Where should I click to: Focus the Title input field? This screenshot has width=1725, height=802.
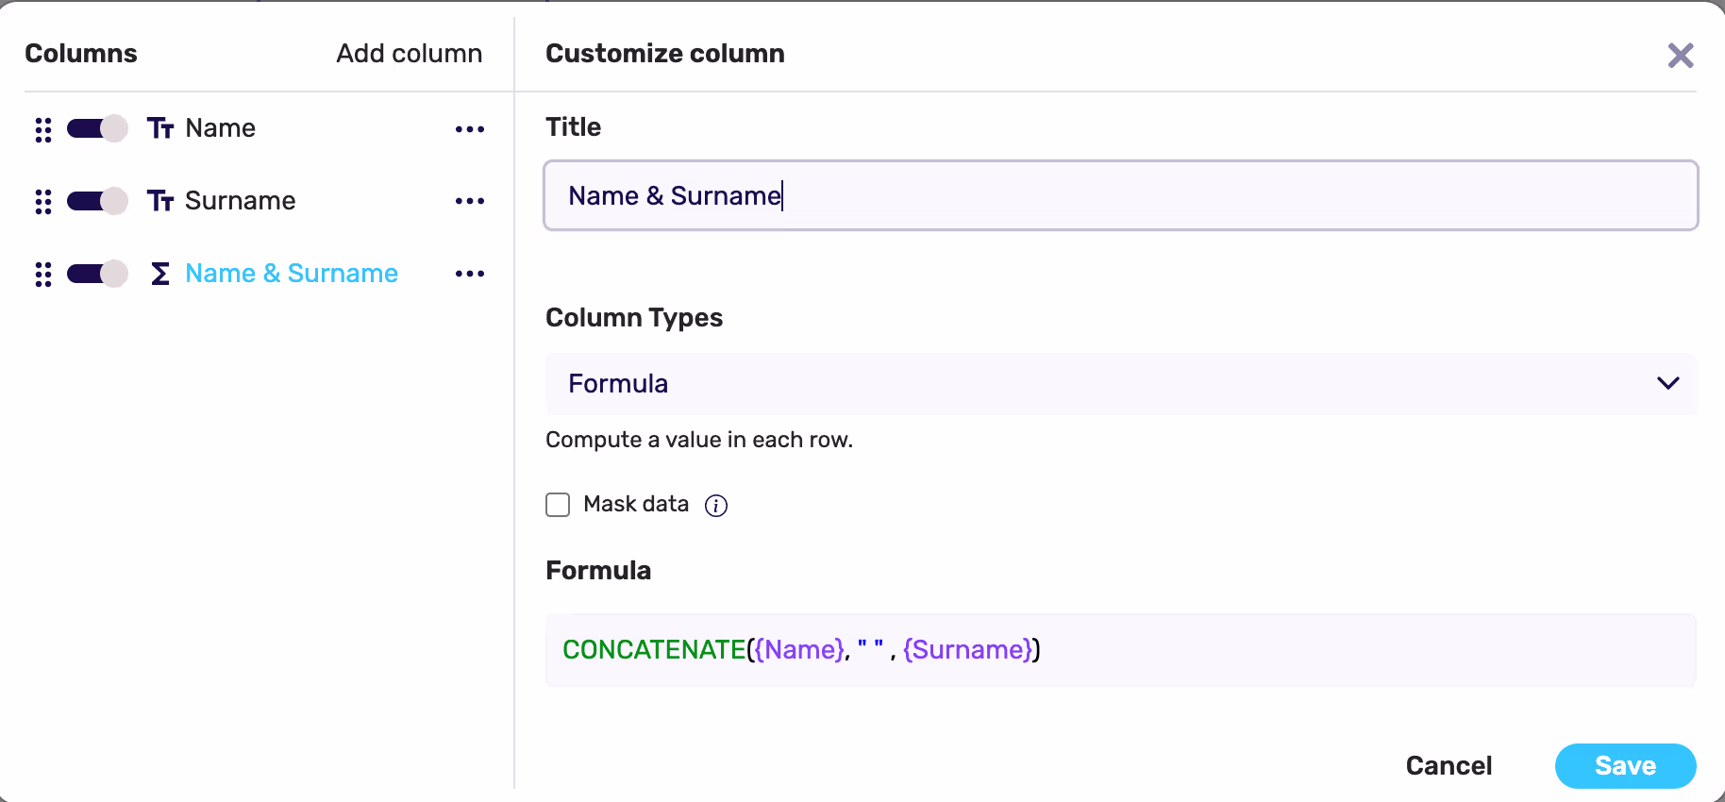point(1121,195)
